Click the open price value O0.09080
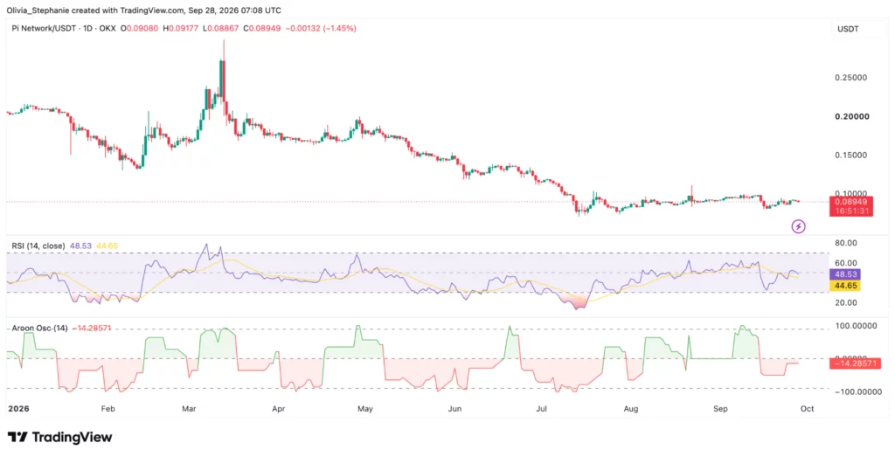This screenshot has height=457, width=895. (x=139, y=28)
